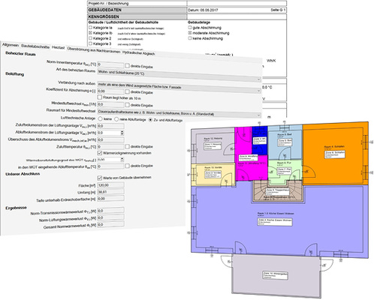Tick Kategorie Ia checkbox in report
Image resolution: width=374 pixels, height=300 pixels.
(x=90, y=27)
